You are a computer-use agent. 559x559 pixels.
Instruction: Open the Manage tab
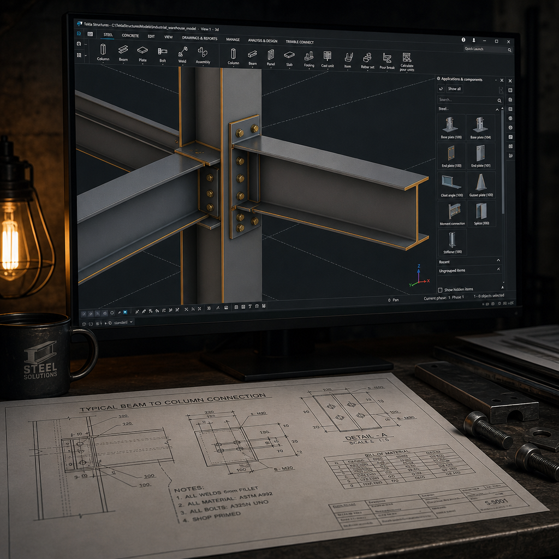click(x=233, y=39)
